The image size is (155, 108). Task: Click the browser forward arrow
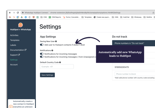pyautogui.click(x=14, y=13)
